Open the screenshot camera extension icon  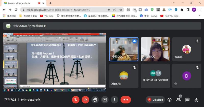[146, 10]
